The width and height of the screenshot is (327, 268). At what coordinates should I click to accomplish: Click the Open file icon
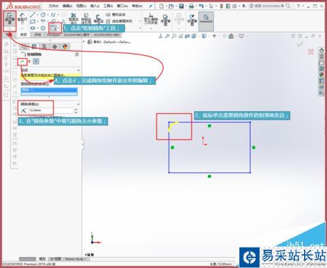(171, 6)
